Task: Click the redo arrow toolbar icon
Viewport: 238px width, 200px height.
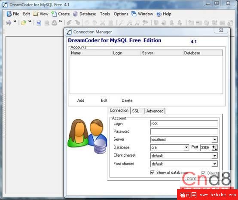Action: pyautogui.click(x=77, y=23)
